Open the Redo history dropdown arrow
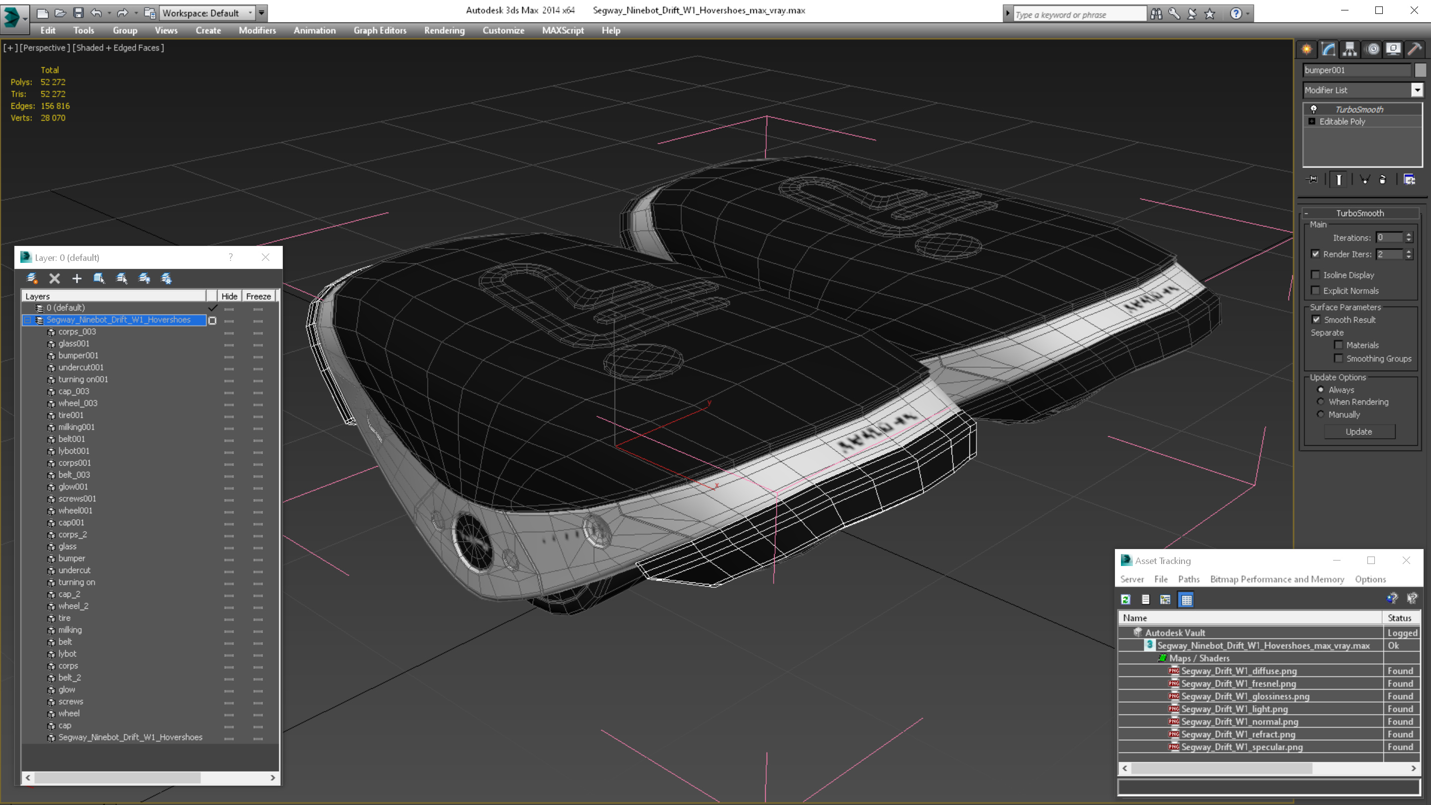The image size is (1431, 805). tap(136, 13)
